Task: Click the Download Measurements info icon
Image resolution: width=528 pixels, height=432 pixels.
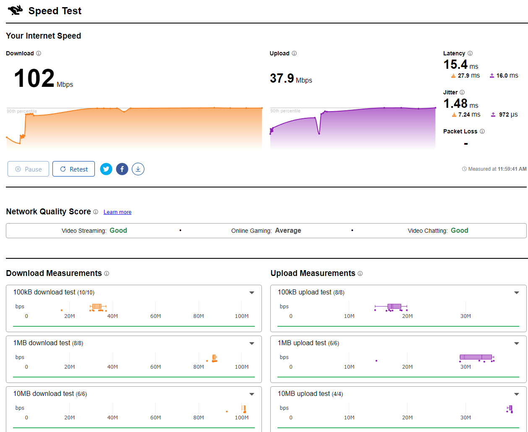Action: pos(107,273)
